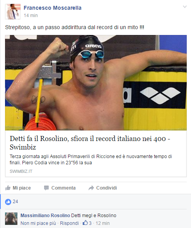Open the swimmer article preview image
Screen dimensions: 191x228
(x=96, y=83)
